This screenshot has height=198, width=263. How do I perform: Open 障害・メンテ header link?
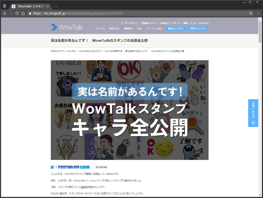pos(190,23)
